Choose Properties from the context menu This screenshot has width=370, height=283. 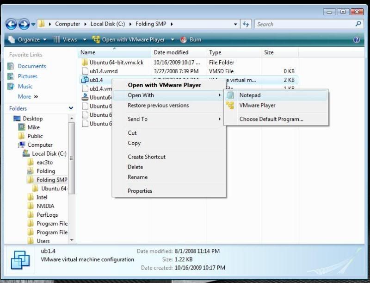click(140, 191)
